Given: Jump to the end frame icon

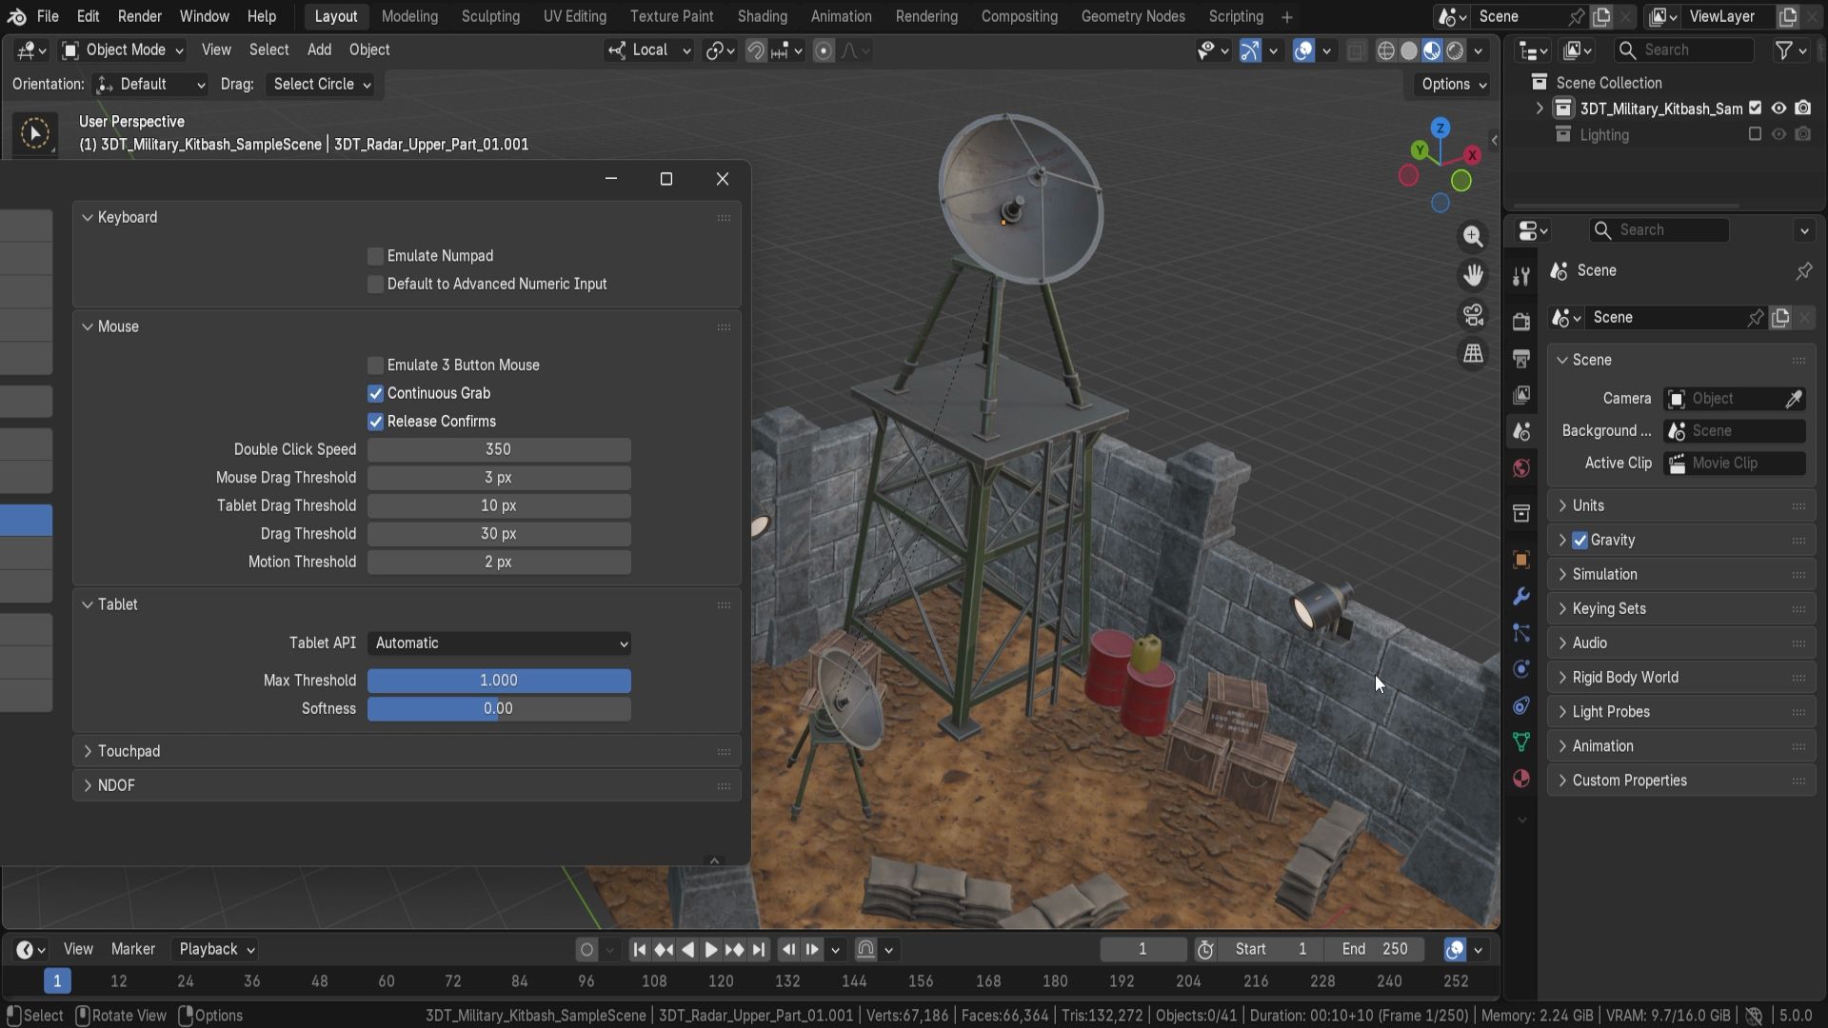Looking at the screenshot, I should tap(759, 949).
